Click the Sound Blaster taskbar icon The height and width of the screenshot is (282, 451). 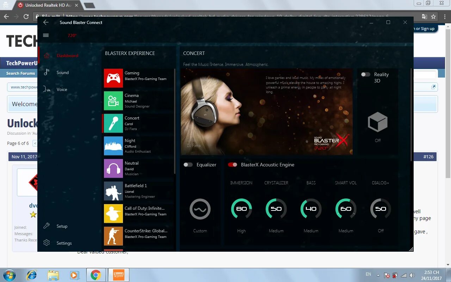tap(119, 275)
